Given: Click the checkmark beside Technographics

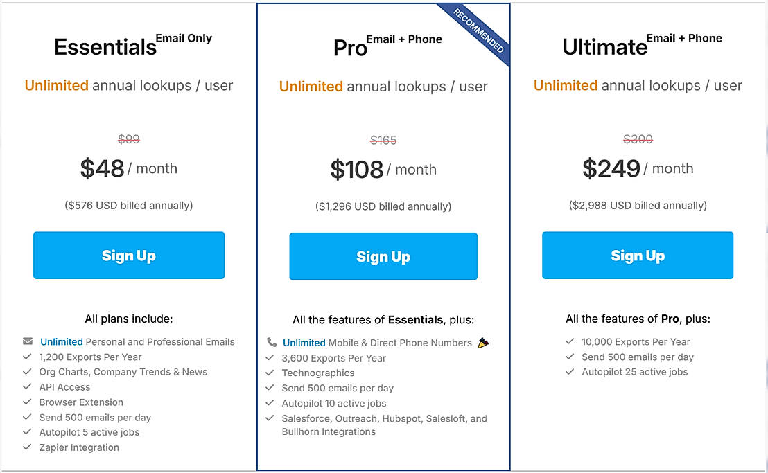Looking at the screenshot, I should (x=270, y=373).
